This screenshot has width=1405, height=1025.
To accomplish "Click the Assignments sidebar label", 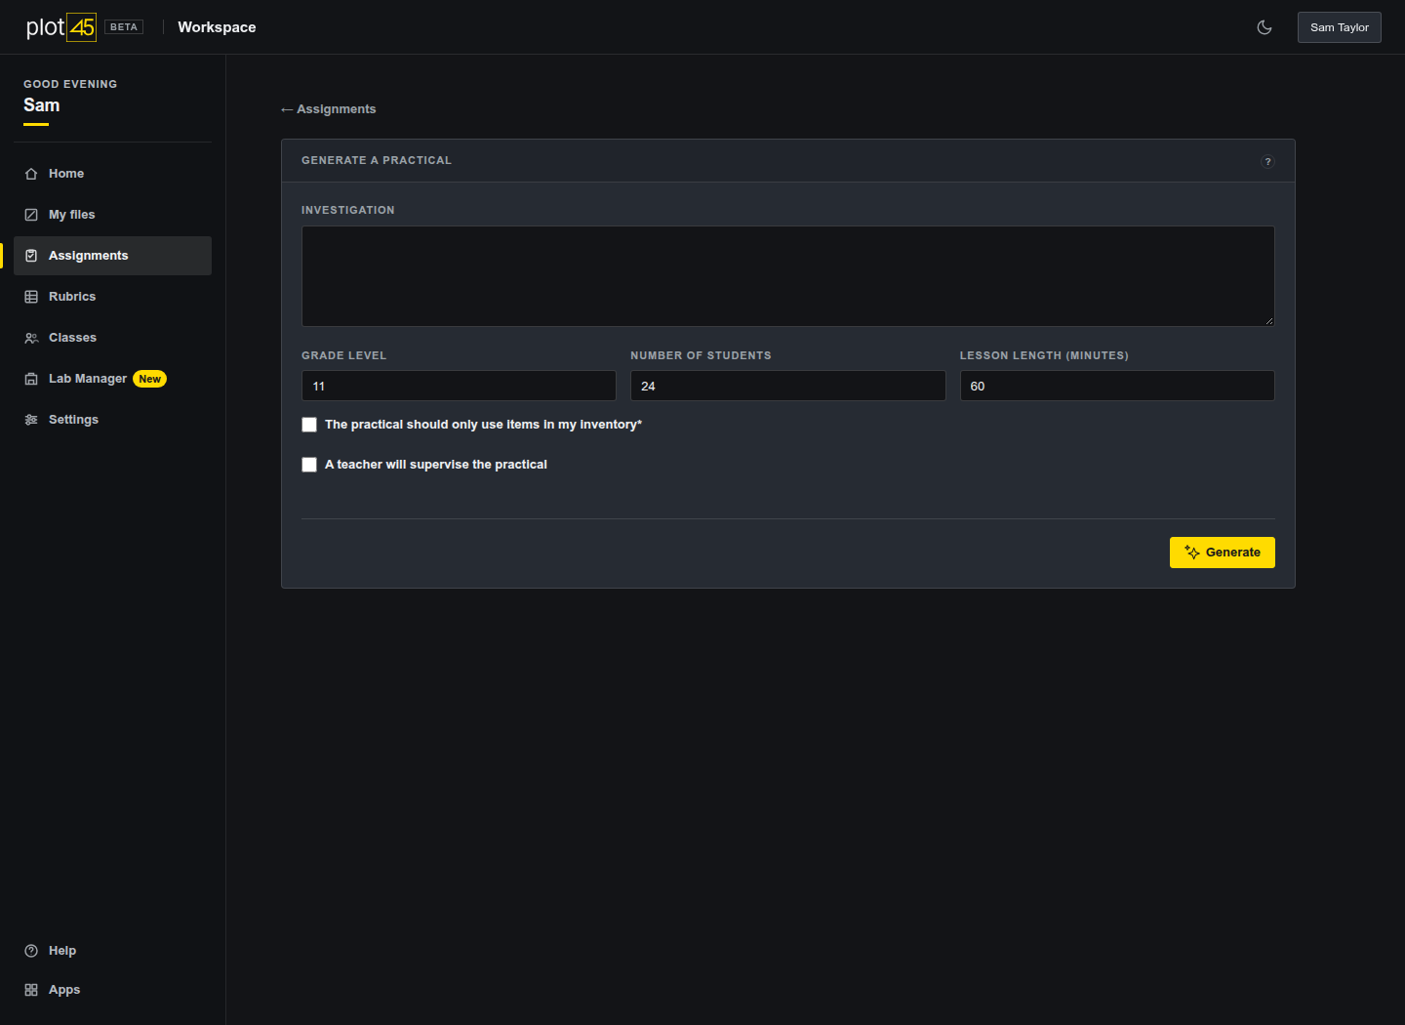I will point(89,256).
